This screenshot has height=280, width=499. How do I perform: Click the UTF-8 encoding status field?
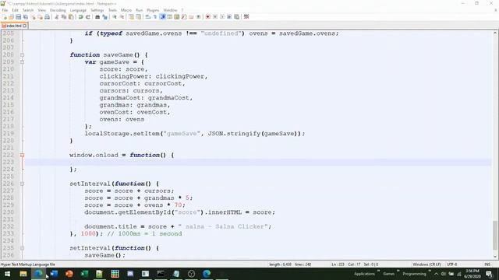click(452, 264)
